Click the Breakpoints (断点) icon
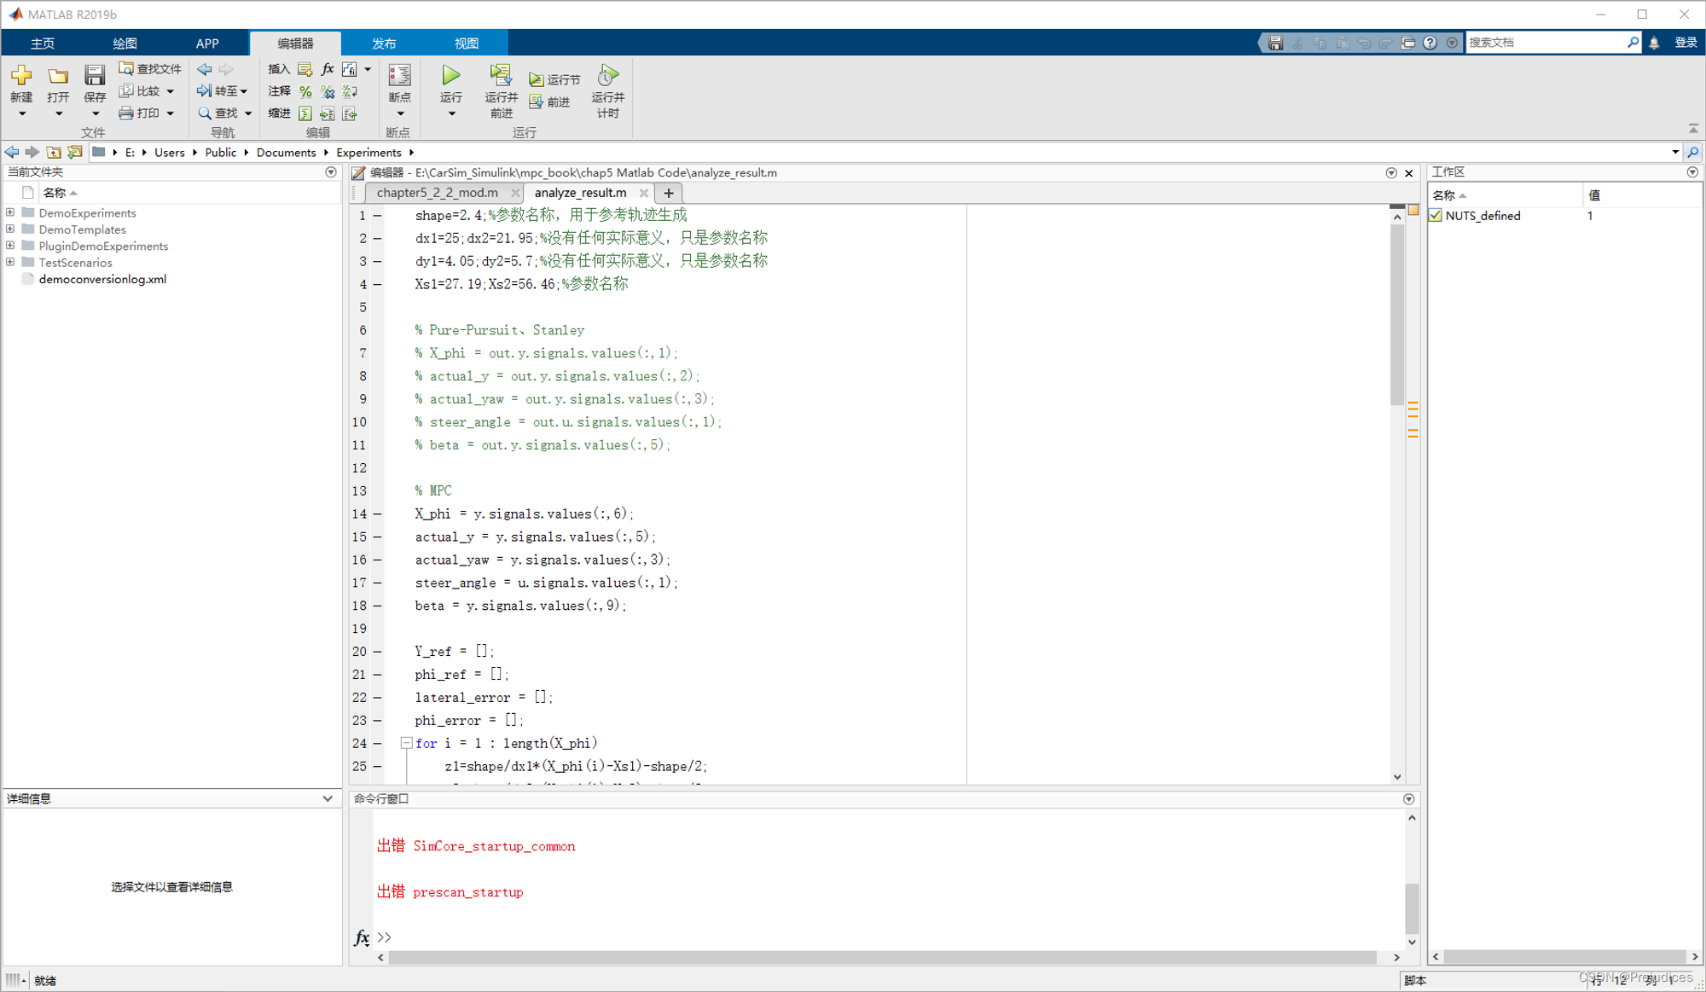This screenshot has height=992, width=1706. point(399,76)
